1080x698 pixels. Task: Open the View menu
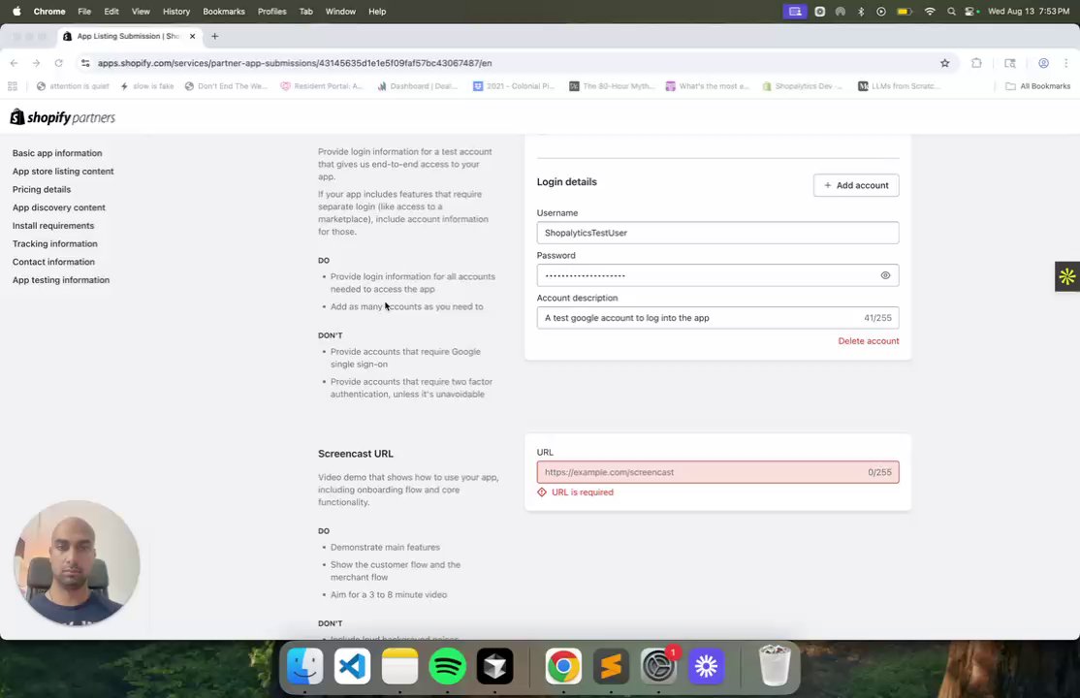tap(141, 11)
